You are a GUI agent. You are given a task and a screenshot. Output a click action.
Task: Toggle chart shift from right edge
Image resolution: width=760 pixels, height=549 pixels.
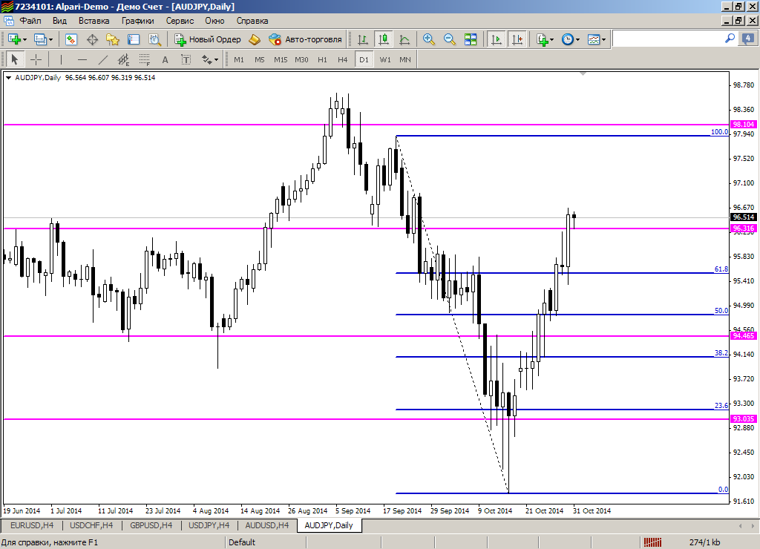(517, 39)
